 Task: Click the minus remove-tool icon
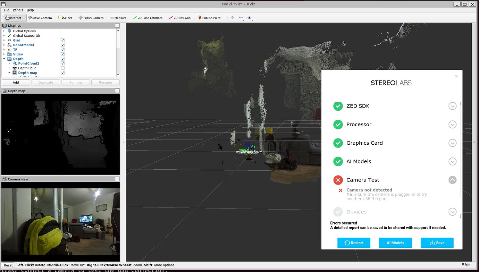click(x=241, y=18)
